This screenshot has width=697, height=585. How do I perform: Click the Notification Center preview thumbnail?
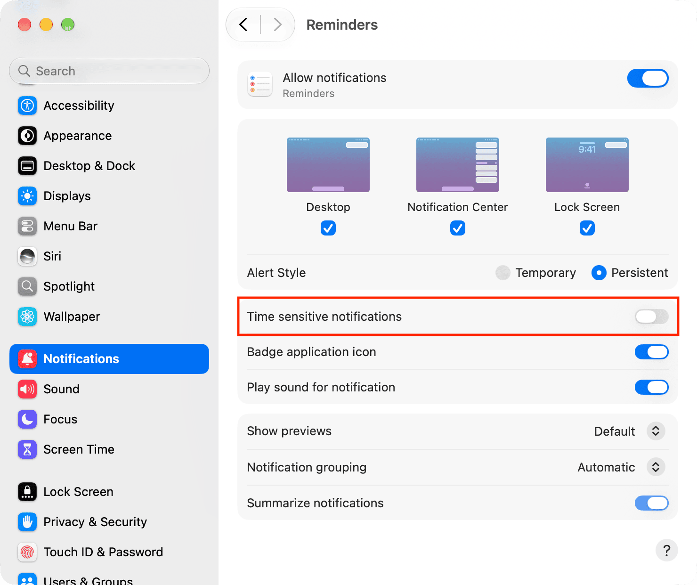click(x=458, y=165)
